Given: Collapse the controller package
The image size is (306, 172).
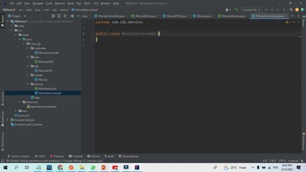Looking at the screenshot, I should coord(28,48).
